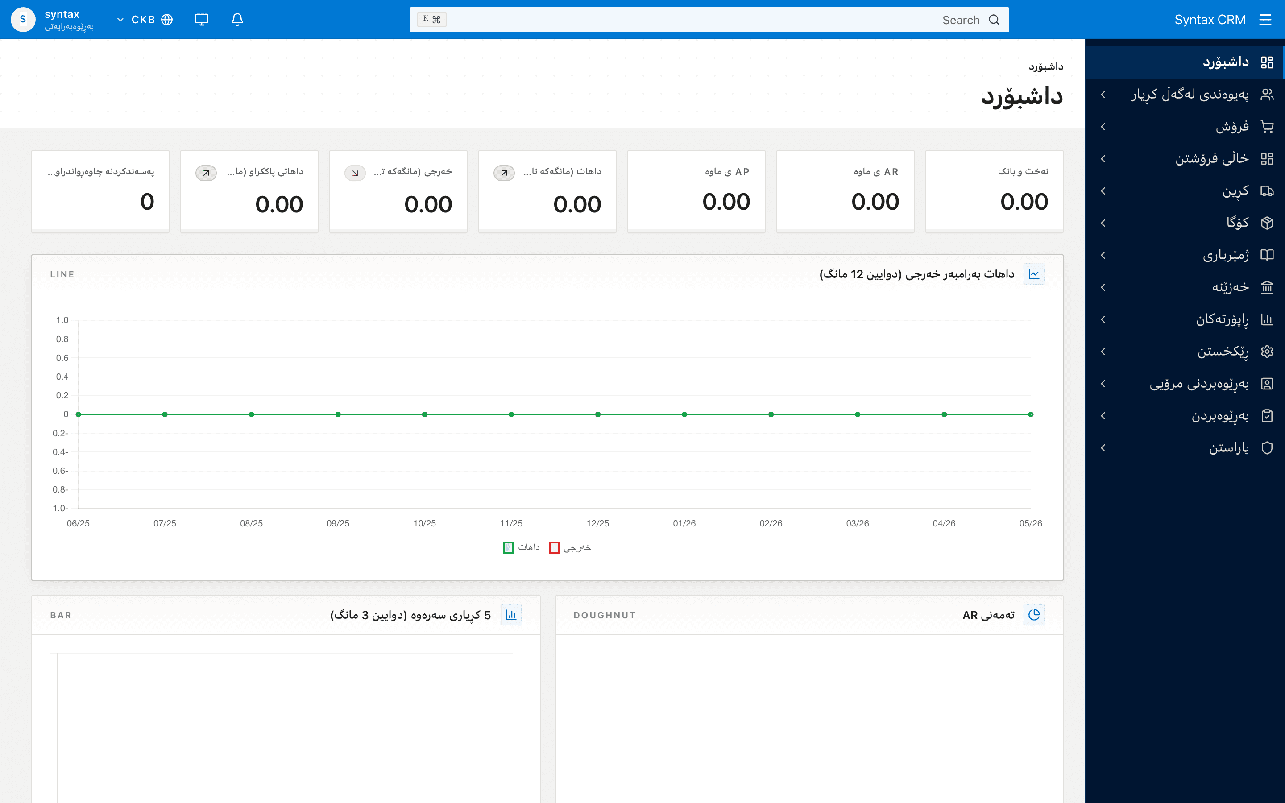Click the inventory box icon
Viewport: 1285px width, 803px height.
(x=1267, y=223)
